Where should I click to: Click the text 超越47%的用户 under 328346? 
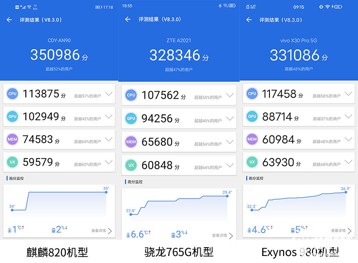coord(179,70)
